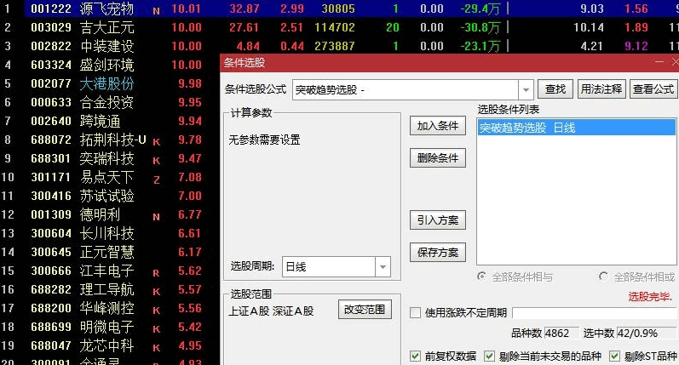Viewport: 679px width, 365px height.
Task: Expand the 条件选股公式 dropdown arrow
Action: pos(526,90)
